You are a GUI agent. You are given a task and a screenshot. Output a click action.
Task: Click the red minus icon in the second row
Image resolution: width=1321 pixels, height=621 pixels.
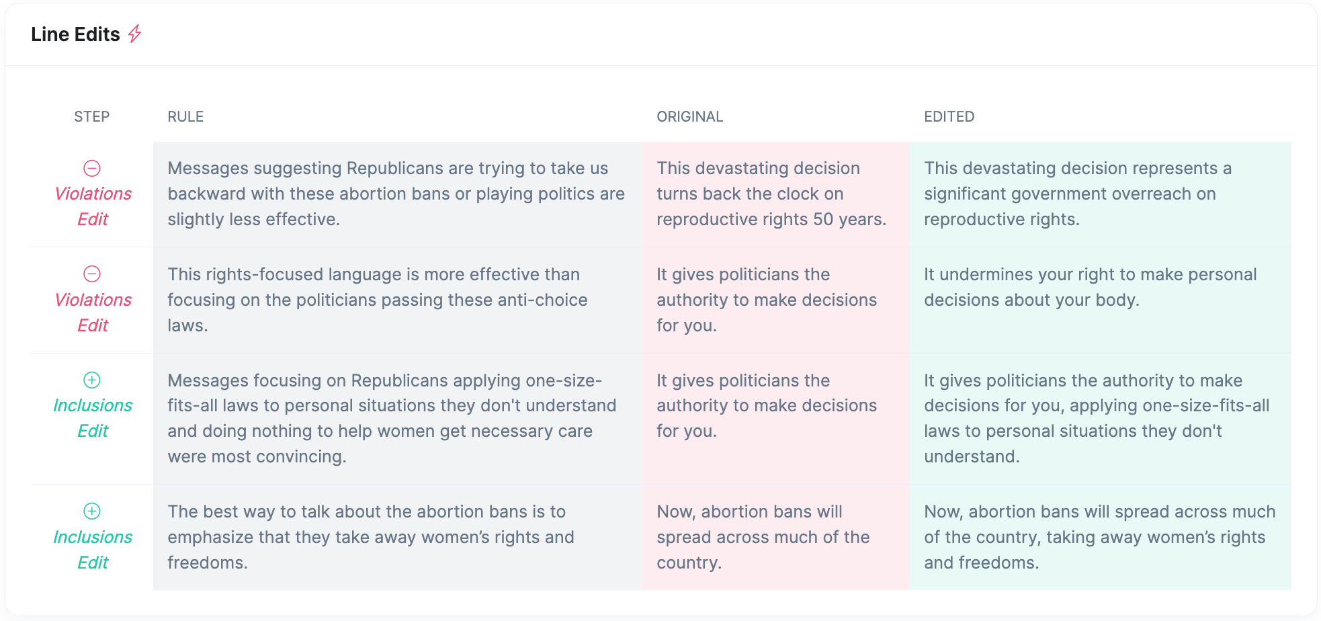92,274
